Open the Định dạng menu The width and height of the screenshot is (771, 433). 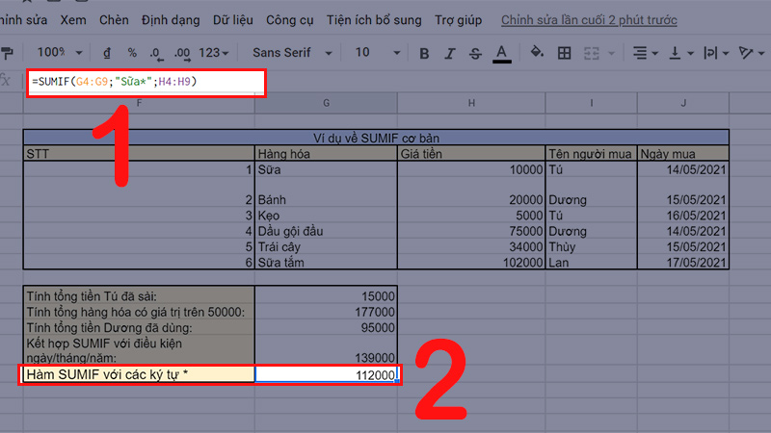(171, 20)
